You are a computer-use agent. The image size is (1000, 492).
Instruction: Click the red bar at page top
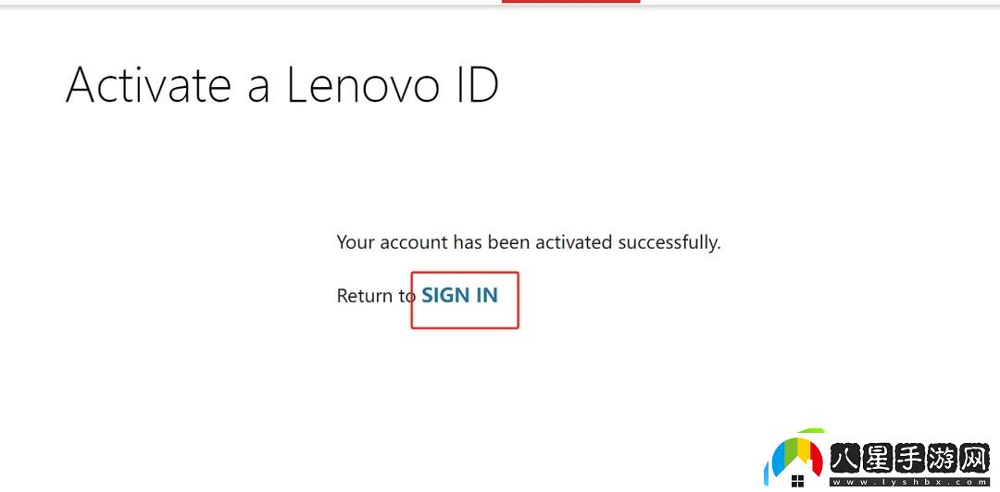[x=570, y=2]
